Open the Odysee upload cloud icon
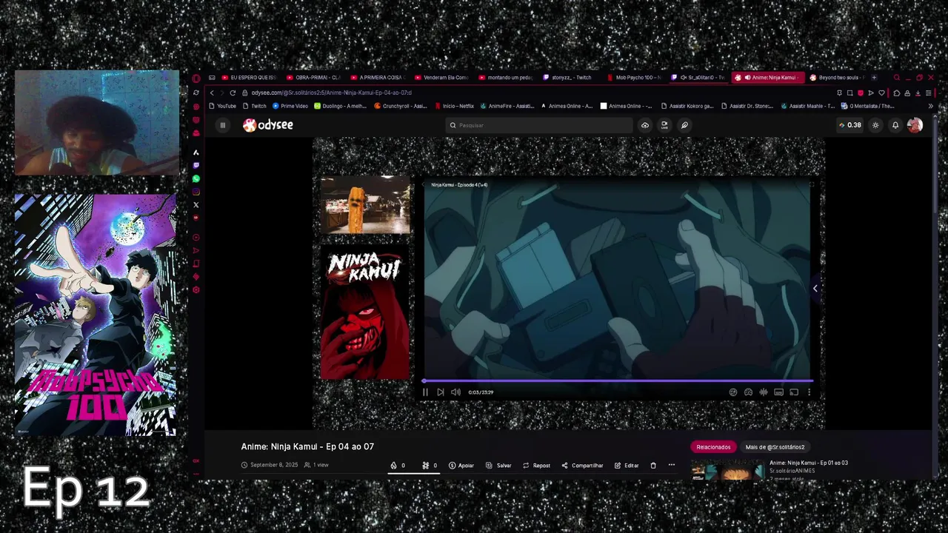The width and height of the screenshot is (948, 533). (645, 125)
